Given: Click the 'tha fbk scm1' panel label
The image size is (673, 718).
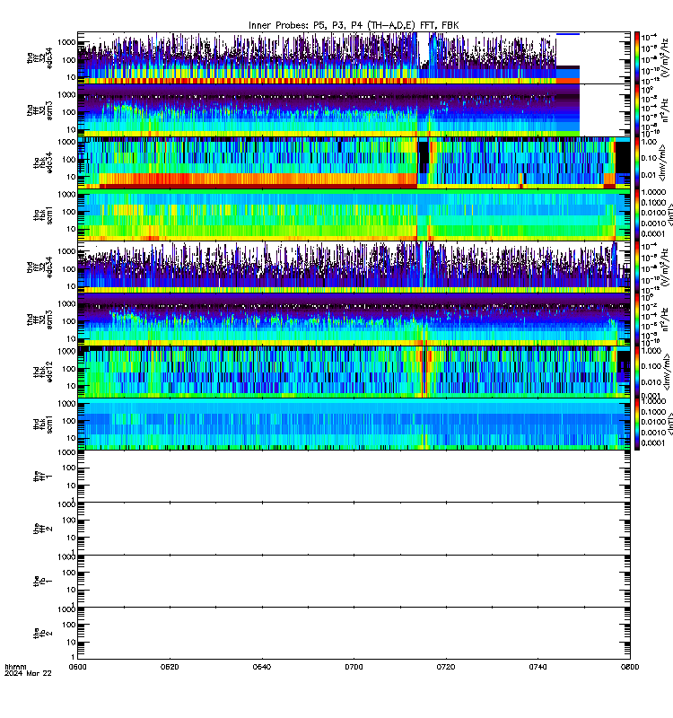Looking at the screenshot, I should 43,215.
